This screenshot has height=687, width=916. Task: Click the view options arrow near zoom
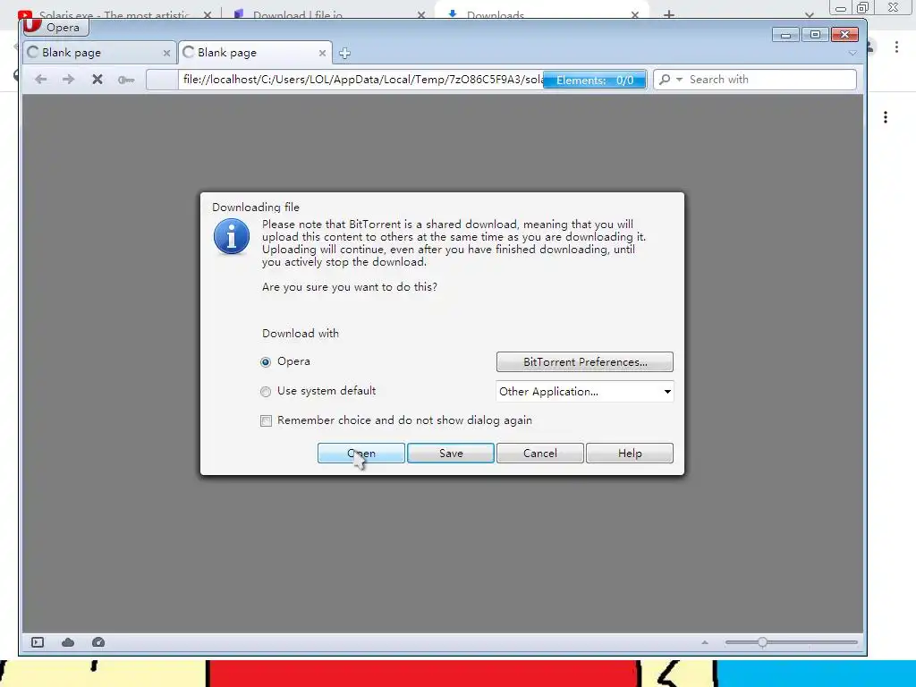click(705, 642)
